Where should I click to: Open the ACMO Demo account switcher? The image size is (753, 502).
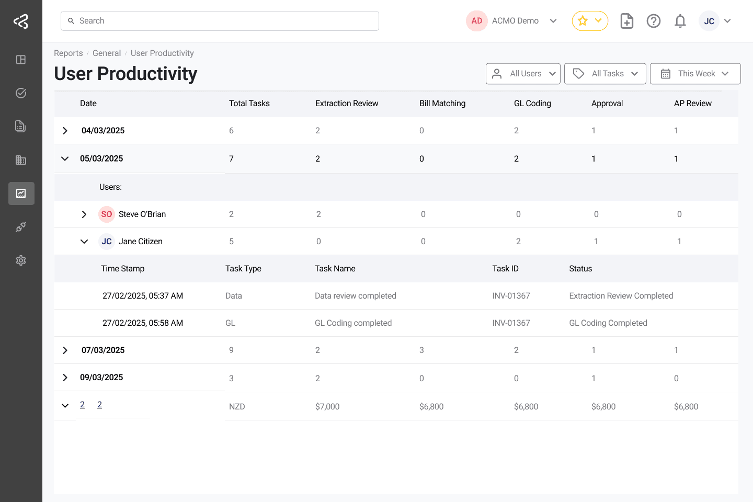515,20
